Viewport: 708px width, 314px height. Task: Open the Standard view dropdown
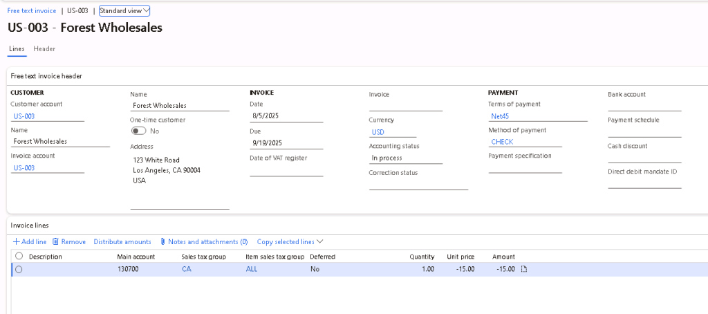tap(124, 11)
